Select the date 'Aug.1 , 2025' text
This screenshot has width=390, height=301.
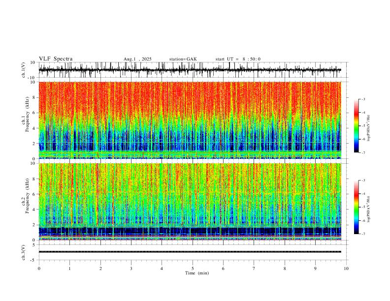137,59
